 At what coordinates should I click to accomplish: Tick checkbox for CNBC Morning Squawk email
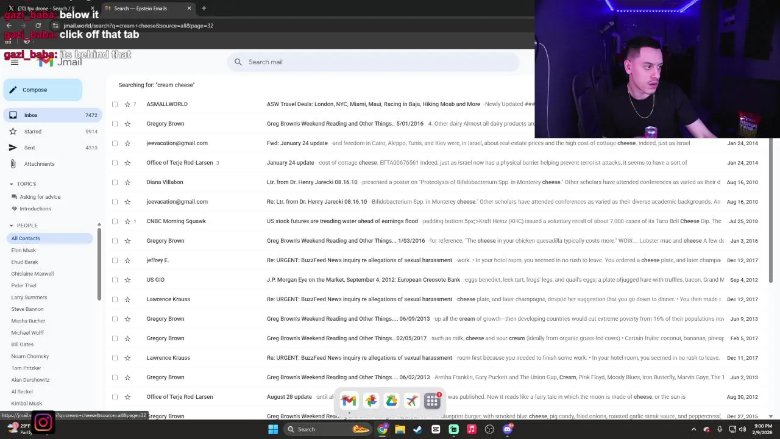coord(115,221)
